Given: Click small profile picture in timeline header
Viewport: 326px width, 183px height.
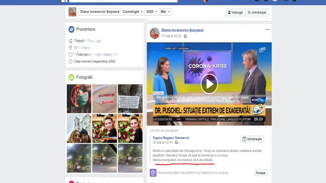Looking at the screenshot, I should pyautogui.click(x=72, y=12).
